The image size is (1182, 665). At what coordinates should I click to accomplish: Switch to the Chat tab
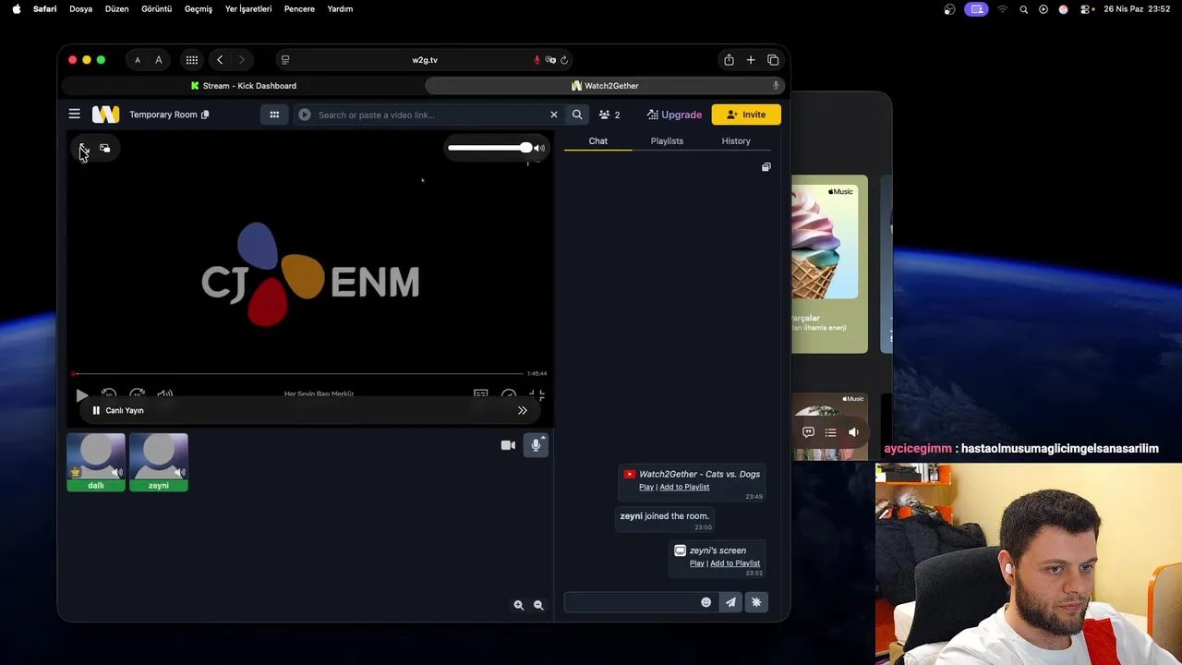click(x=598, y=141)
